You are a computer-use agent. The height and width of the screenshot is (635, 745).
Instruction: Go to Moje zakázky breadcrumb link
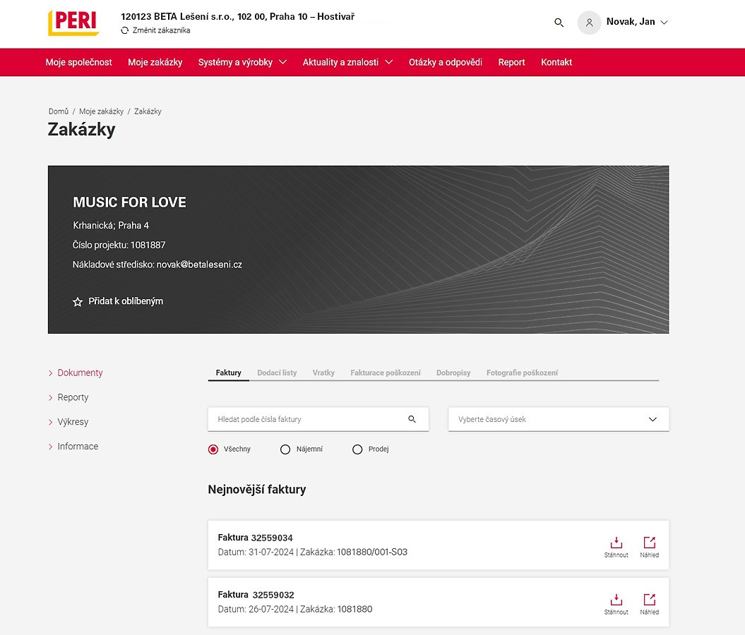(x=101, y=111)
